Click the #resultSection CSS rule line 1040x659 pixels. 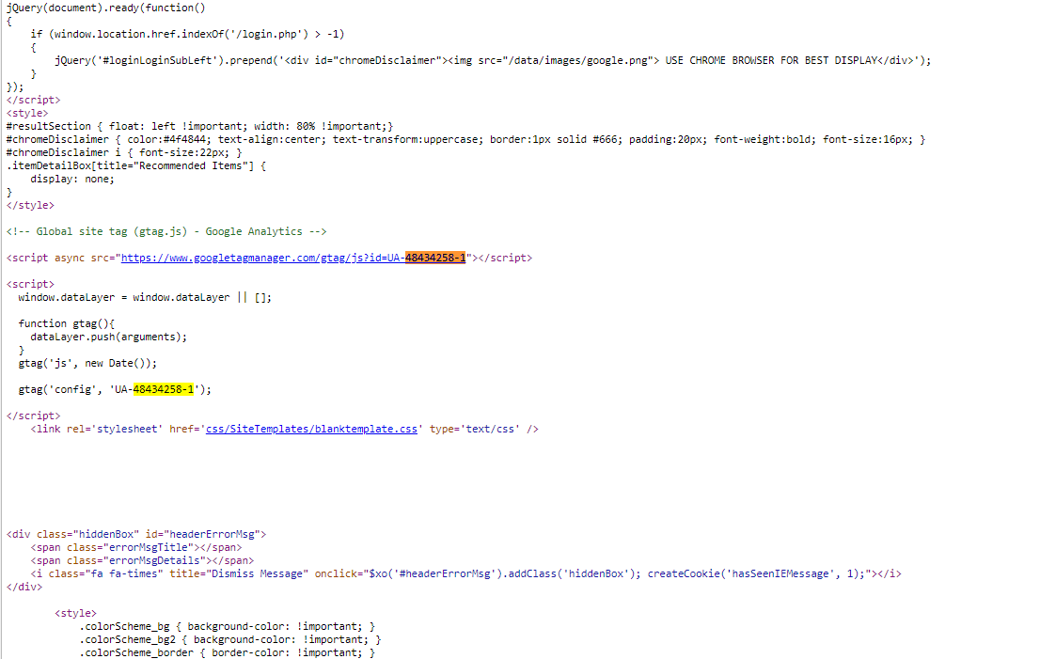(199, 126)
